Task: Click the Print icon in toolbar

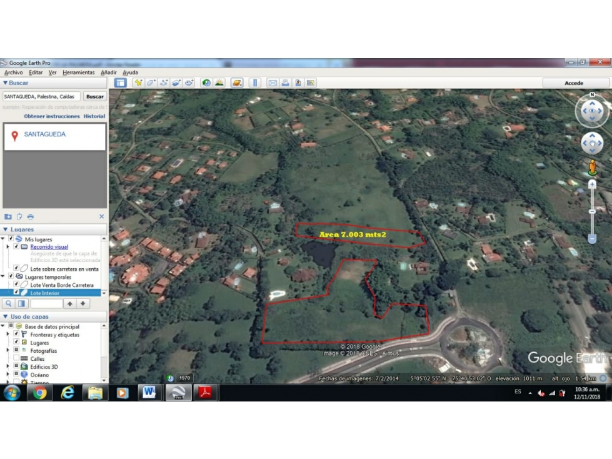Action: [285, 83]
